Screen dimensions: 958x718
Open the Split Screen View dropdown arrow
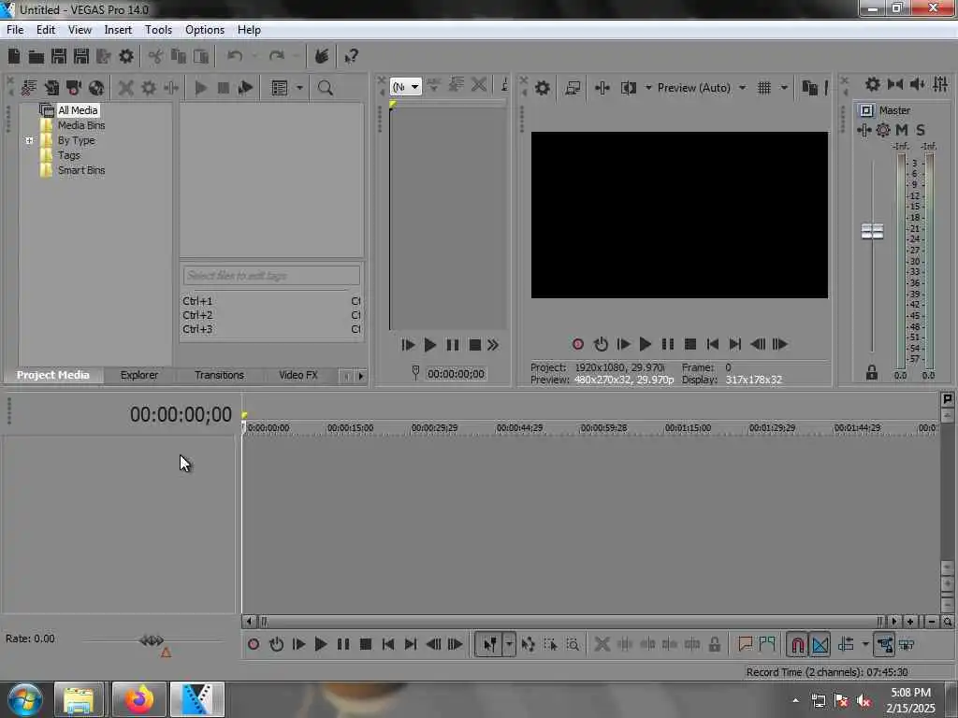(x=648, y=88)
